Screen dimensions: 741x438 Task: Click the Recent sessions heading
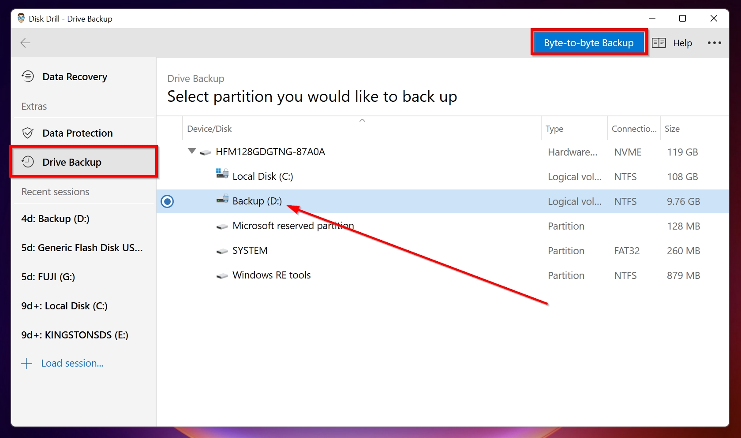(55, 192)
